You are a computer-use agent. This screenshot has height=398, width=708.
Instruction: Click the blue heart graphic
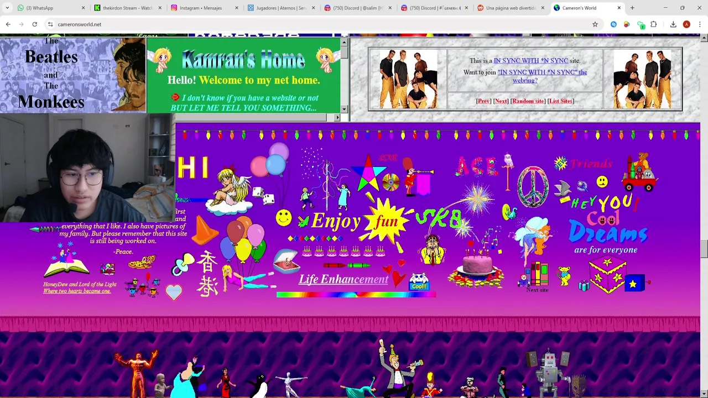pos(174,292)
